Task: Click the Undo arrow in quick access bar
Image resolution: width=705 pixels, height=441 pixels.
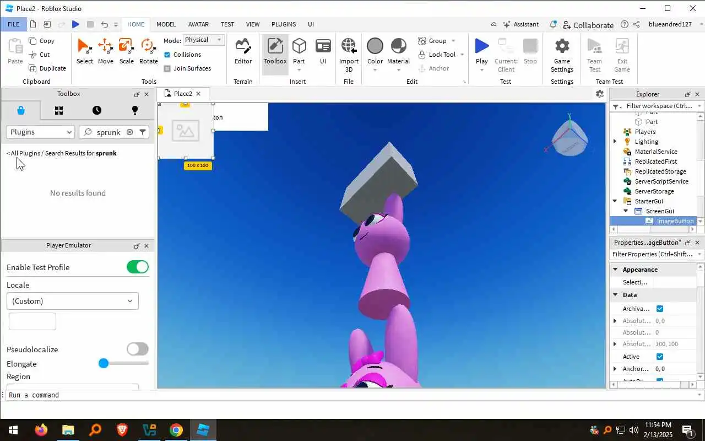Action: click(x=104, y=24)
